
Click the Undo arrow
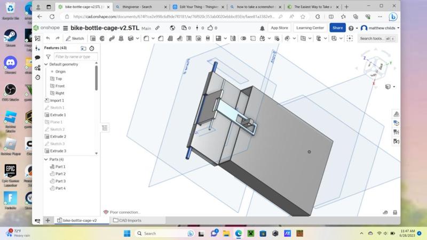pyautogui.click(x=48, y=38)
